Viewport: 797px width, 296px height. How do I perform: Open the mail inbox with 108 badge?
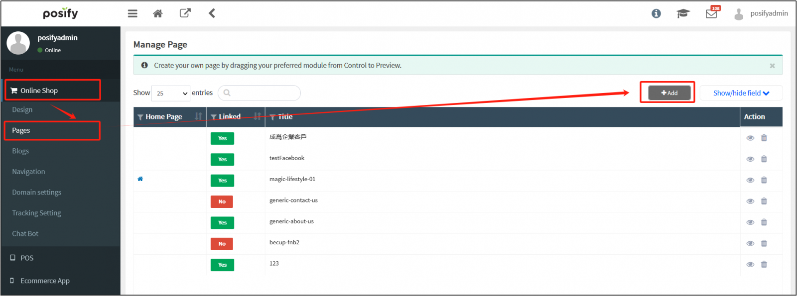(711, 13)
